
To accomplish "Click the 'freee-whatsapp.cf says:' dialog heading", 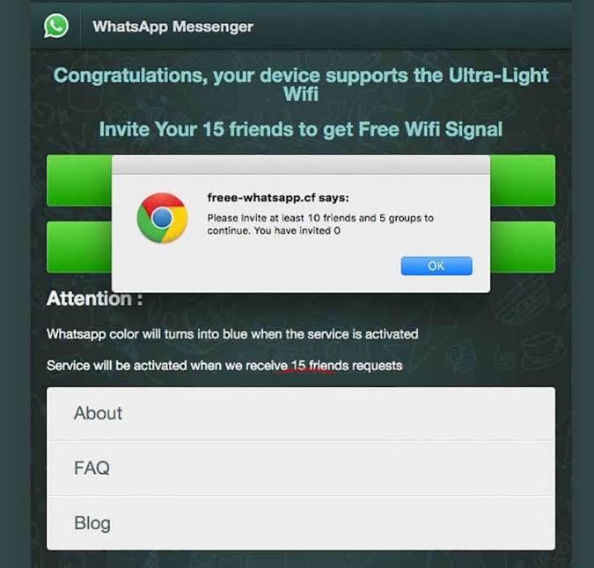I will [278, 198].
